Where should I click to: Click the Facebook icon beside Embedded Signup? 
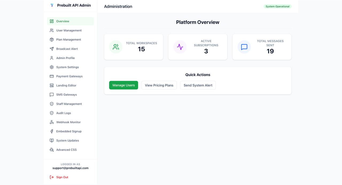[x=52, y=131]
